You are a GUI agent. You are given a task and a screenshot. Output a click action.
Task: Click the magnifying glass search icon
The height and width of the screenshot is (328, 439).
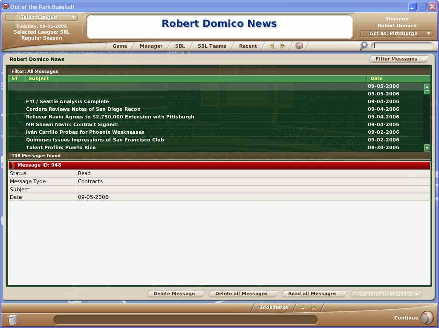click(x=364, y=46)
